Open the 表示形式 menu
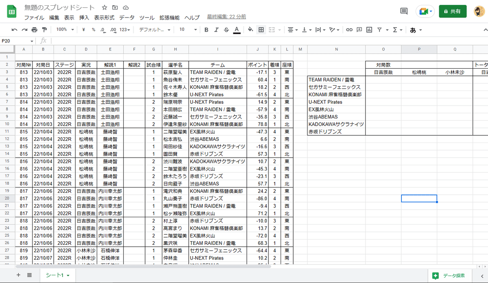The height and width of the screenshot is (283, 488). click(104, 17)
